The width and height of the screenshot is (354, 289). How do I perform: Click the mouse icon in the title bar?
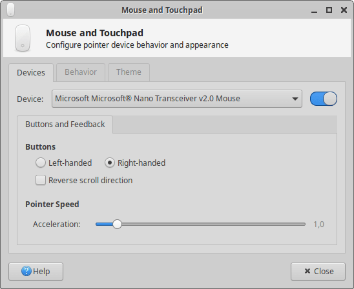pos(10,10)
